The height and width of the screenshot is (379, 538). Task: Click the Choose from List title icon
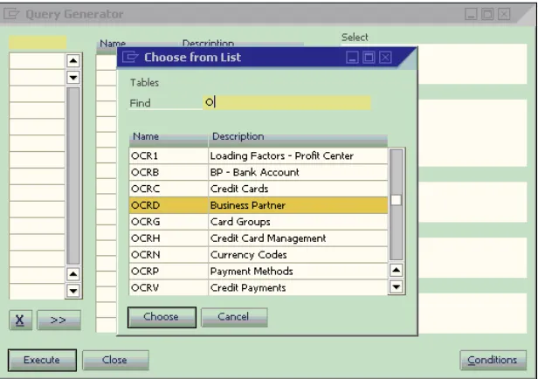coord(130,57)
